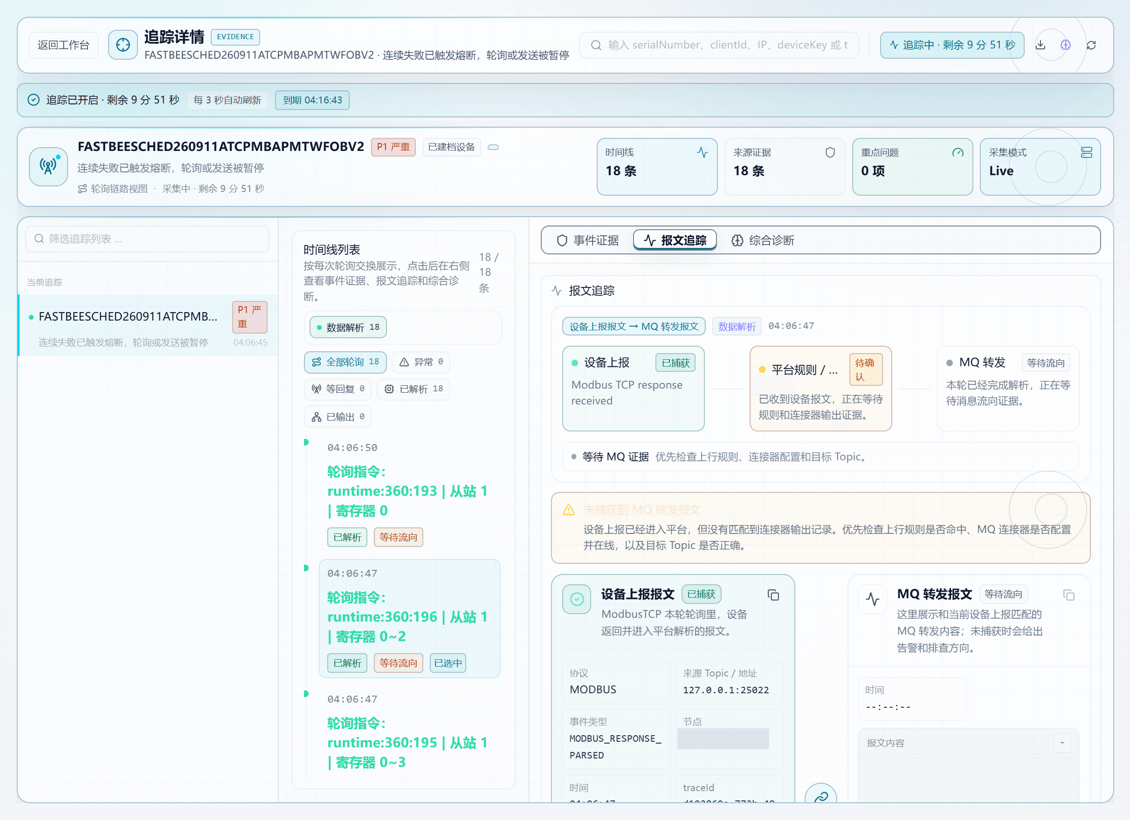Click the 设备上报报文 → MQ 转发报文 tag
Viewport: 1130px width, 820px height.
tap(633, 326)
